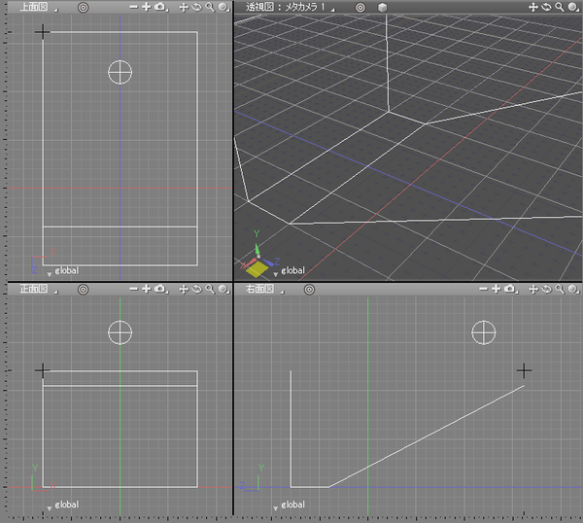This screenshot has width=583, height=523.
Task: Click the target icon in the 透視図 header
Action: click(360, 8)
